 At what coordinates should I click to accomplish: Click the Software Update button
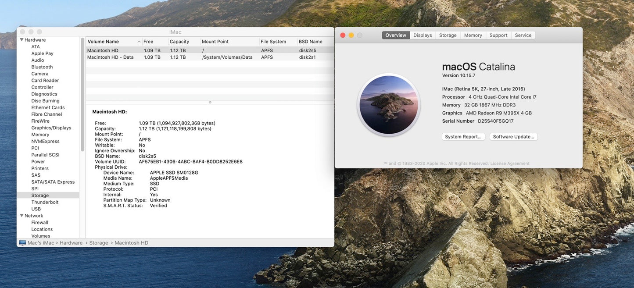tap(513, 136)
